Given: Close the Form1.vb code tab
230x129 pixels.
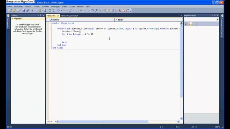Looking at the screenshot, I should coord(58,16).
